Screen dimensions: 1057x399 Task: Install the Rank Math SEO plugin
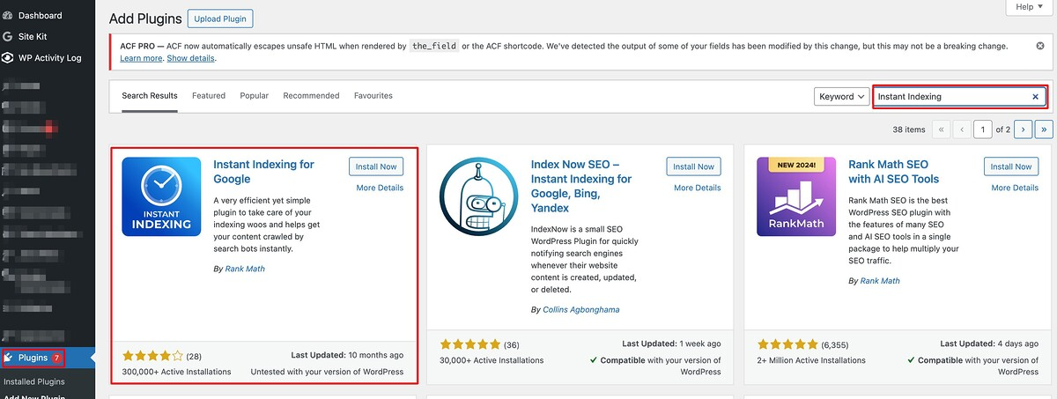[1010, 166]
